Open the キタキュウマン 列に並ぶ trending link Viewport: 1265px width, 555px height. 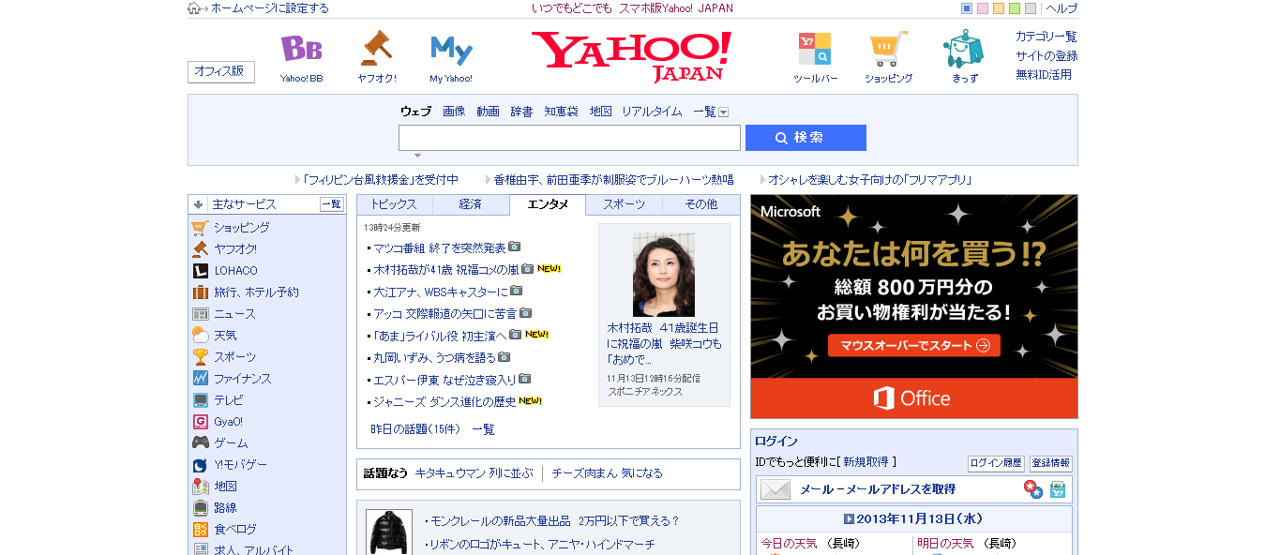click(x=474, y=473)
